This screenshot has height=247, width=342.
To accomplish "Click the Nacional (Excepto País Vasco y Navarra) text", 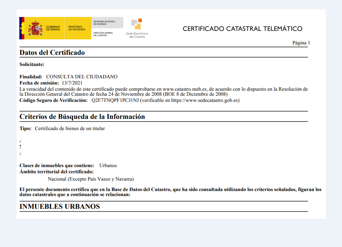I will tap(90, 179).
